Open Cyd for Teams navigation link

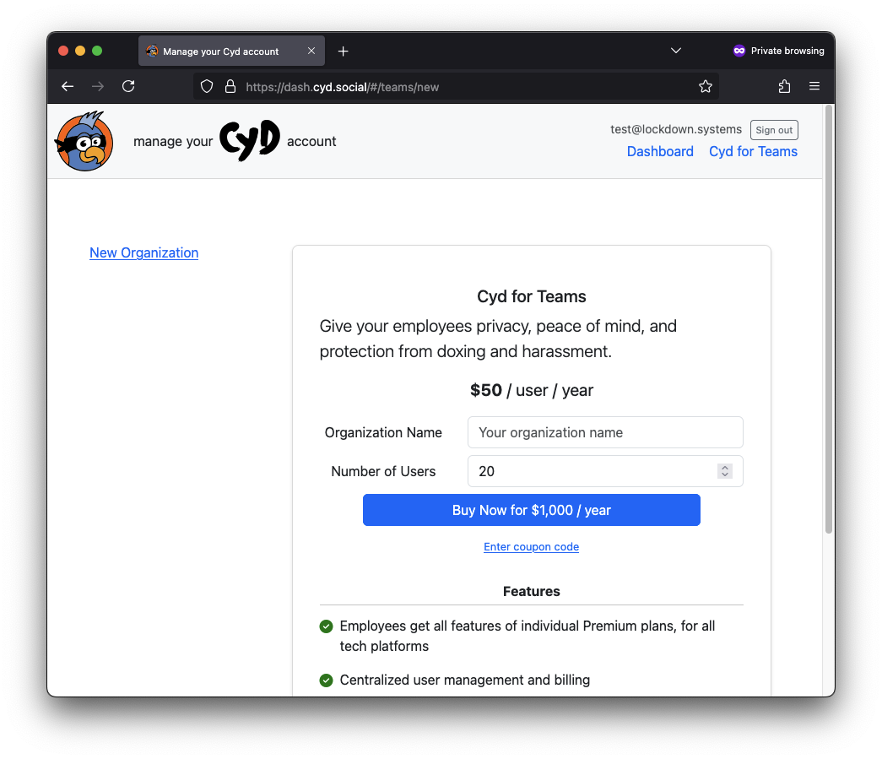point(753,152)
